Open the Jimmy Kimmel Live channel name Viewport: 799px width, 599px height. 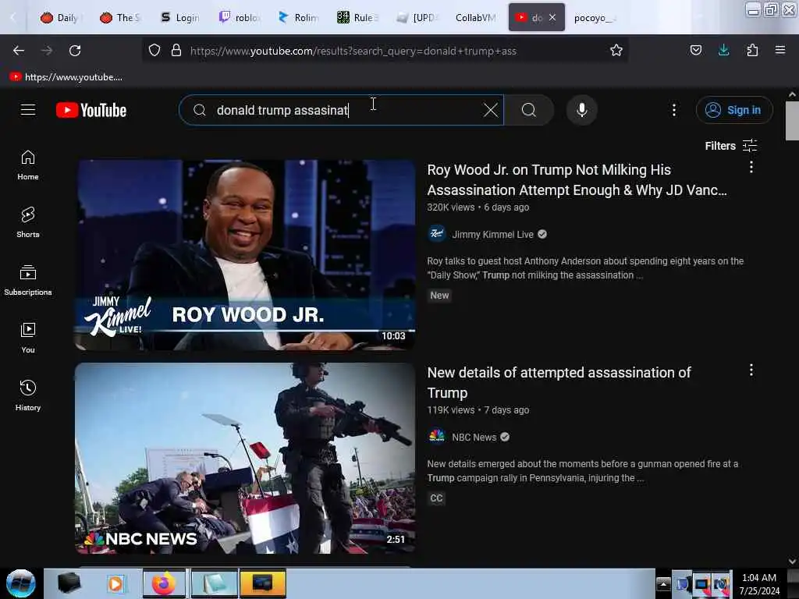tap(493, 234)
